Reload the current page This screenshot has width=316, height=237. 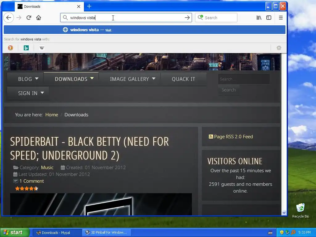point(29,18)
